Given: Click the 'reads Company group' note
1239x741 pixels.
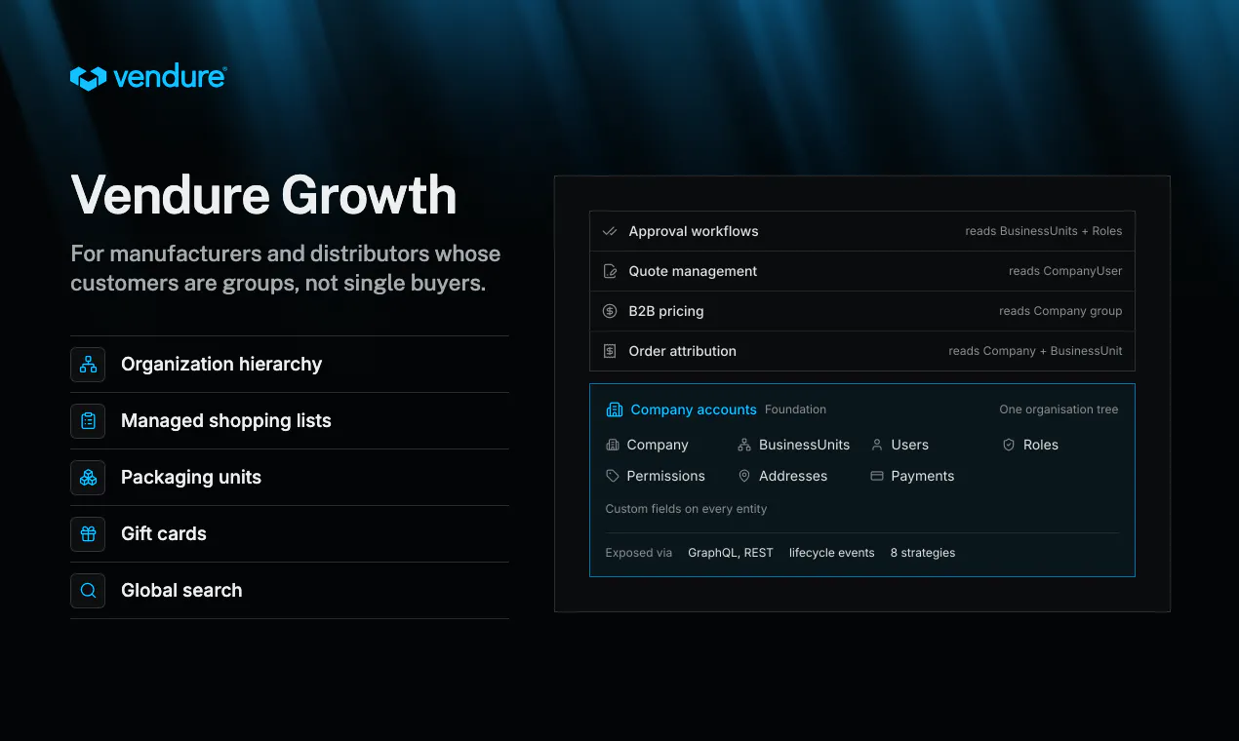Looking at the screenshot, I should click(1060, 312).
